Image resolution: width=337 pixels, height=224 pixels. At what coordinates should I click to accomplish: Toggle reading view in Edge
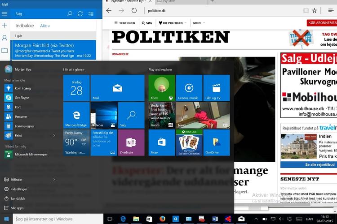tap(306, 10)
